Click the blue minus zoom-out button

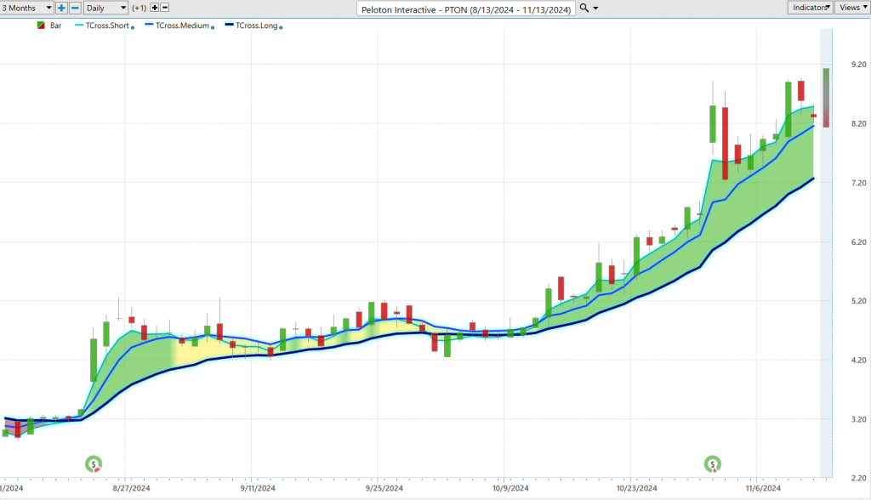coord(75,8)
